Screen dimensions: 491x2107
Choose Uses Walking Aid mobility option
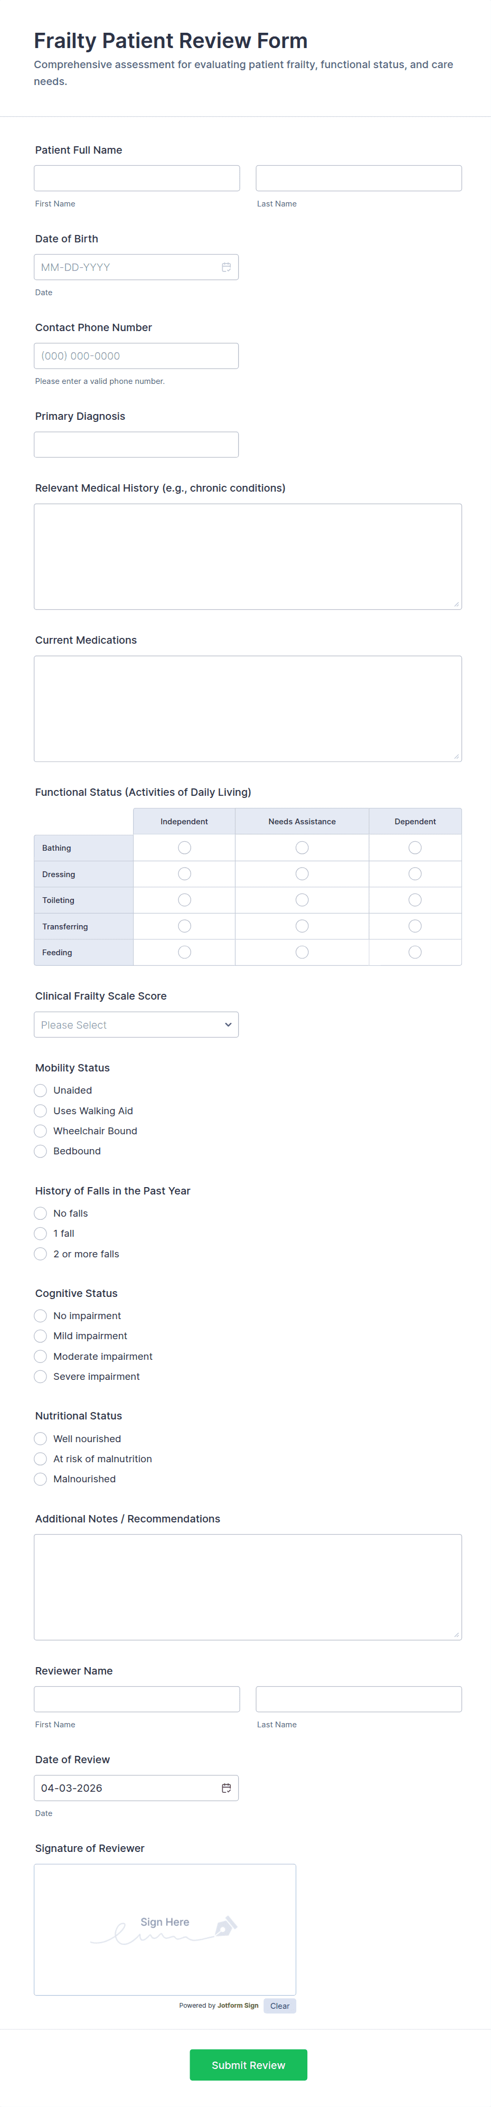40,1111
